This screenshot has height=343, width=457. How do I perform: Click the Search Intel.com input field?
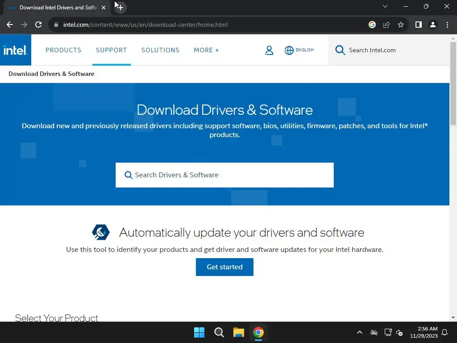click(x=389, y=50)
